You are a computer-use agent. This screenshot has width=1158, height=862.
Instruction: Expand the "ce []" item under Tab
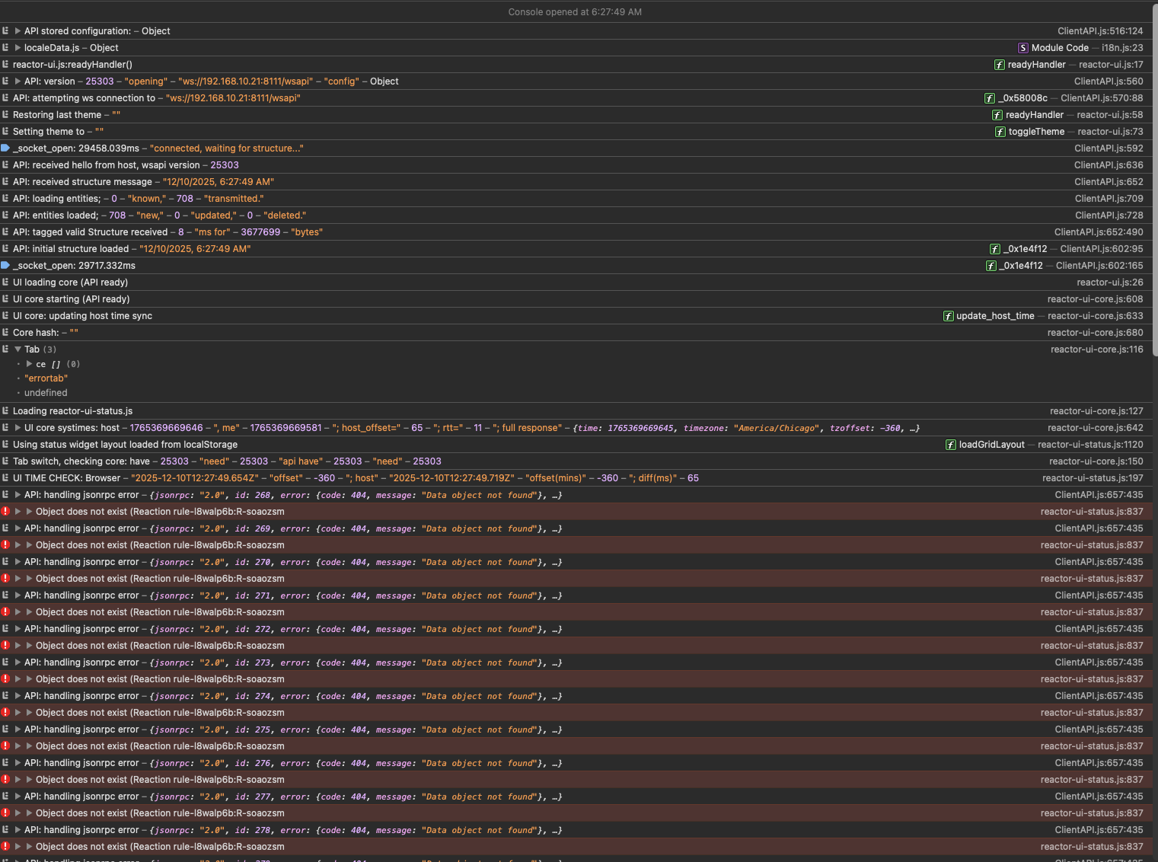[x=30, y=364]
